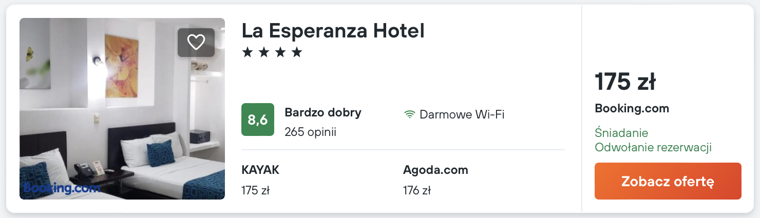Select the Agoda.com provider offer

point(435,170)
